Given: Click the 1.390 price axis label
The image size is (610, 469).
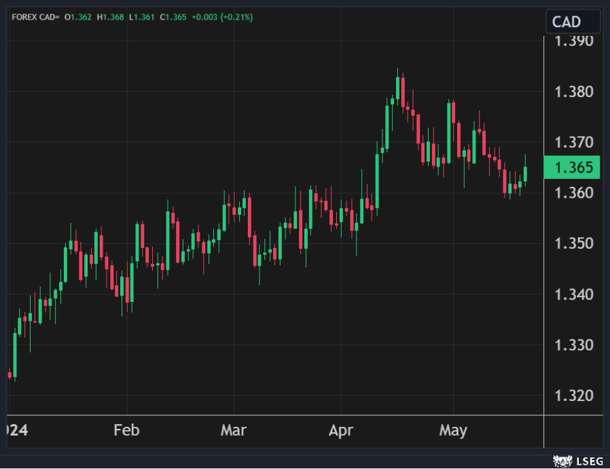Looking at the screenshot, I should click(x=574, y=41).
